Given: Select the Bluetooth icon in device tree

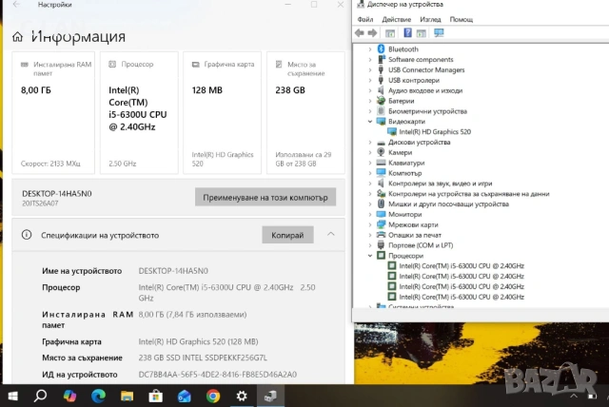Looking at the screenshot, I should click(x=381, y=48).
